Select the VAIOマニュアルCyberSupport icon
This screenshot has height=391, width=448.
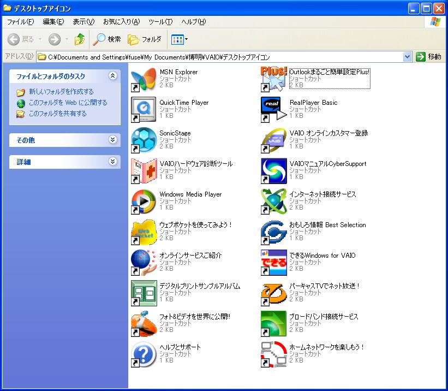click(x=273, y=171)
